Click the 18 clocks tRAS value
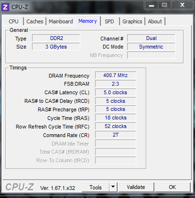Screen dimensions: 195x198 click(x=116, y=118)
